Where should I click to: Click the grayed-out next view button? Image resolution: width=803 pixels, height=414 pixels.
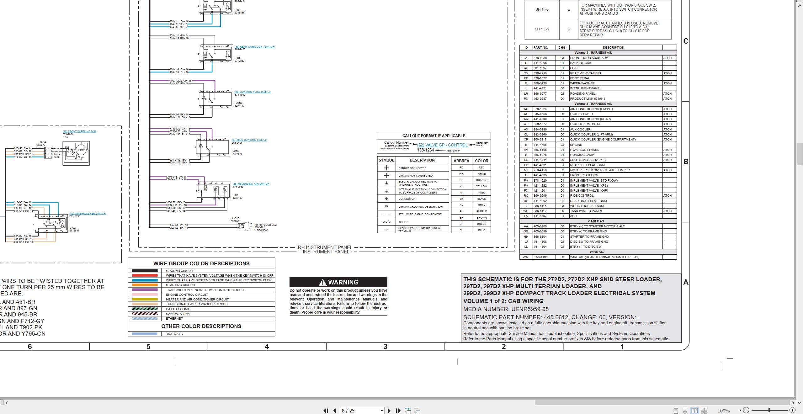point(417,411)
